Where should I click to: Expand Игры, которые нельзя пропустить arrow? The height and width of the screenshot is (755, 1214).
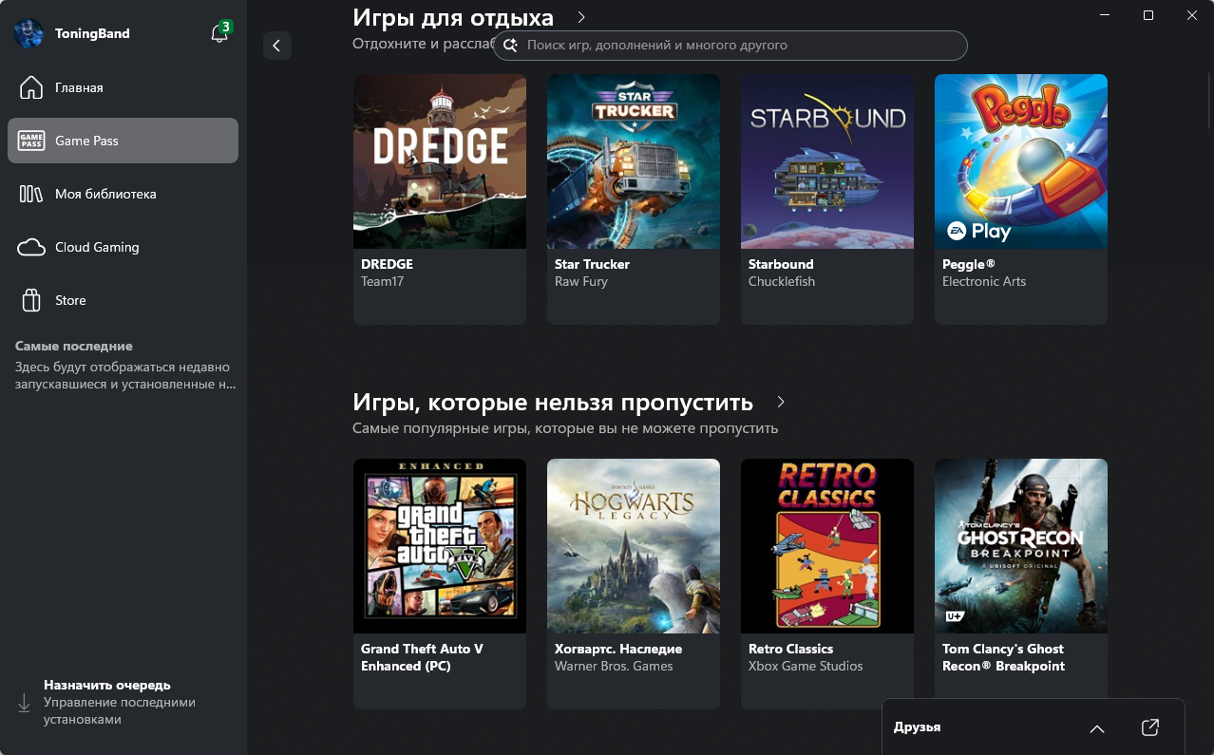pyautogui.click(x=781, y=402)
